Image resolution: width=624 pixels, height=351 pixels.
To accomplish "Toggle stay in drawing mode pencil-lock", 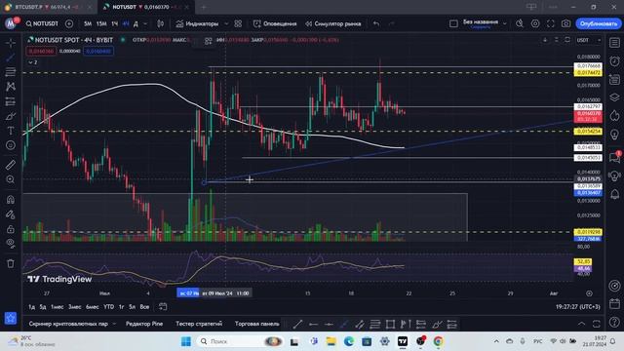I will (x=11, y=214).
